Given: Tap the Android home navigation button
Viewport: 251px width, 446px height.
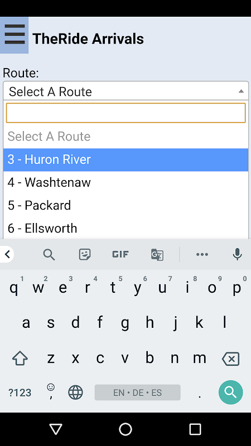Looking at the screenshot, I should pyautogui.click(x=126, y=429).
